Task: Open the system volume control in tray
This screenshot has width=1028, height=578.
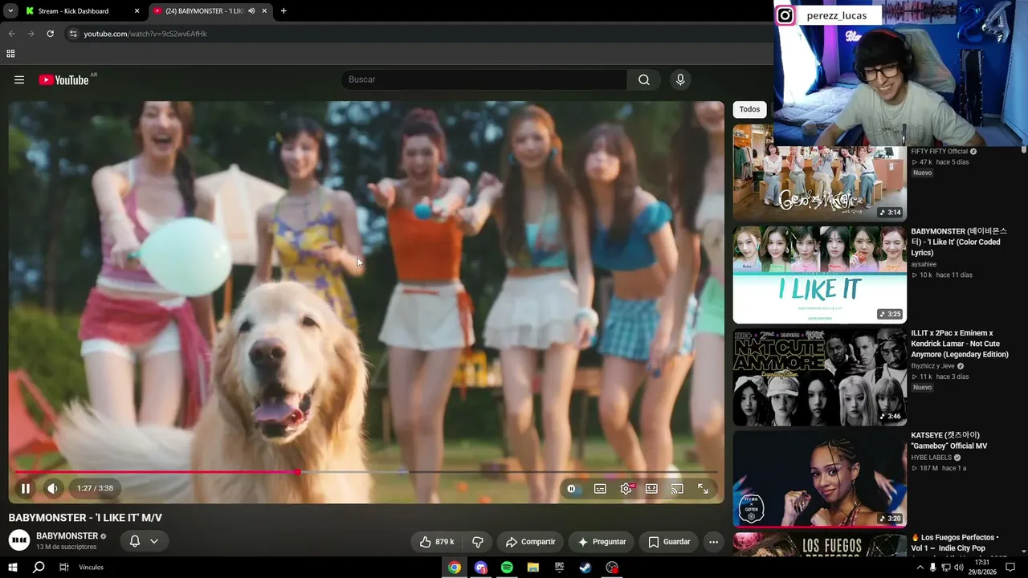Action: pyautogui.click(x=958, y=568)
